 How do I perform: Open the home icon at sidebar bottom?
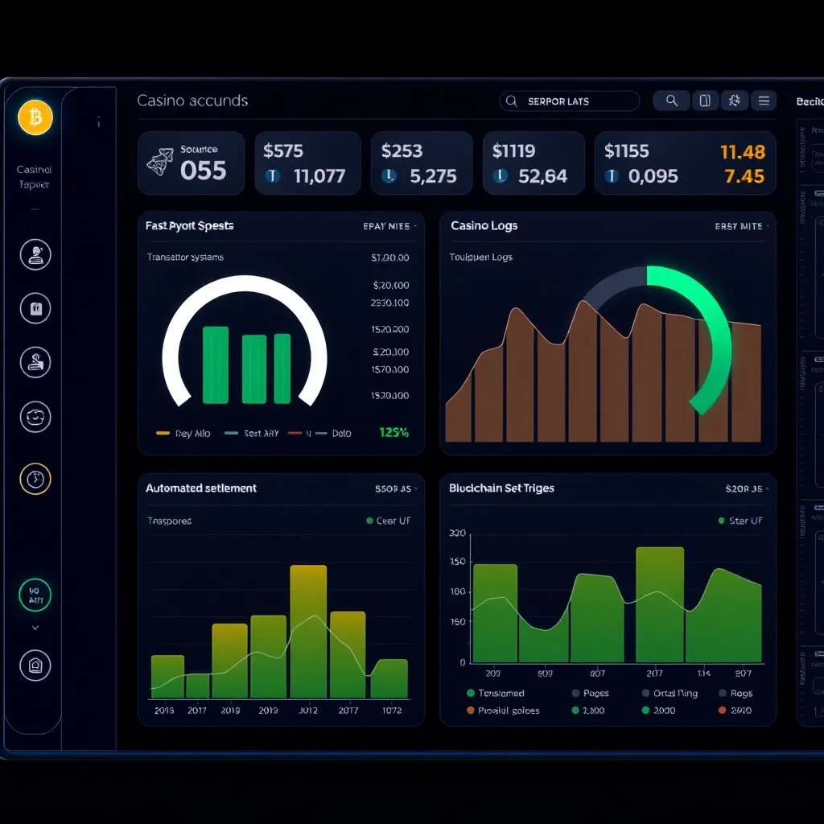[35, 665]
